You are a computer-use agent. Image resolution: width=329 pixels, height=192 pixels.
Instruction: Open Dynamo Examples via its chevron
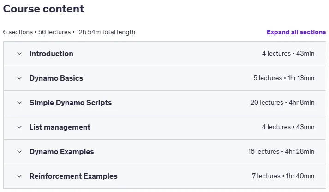click(x=19, y=152)
